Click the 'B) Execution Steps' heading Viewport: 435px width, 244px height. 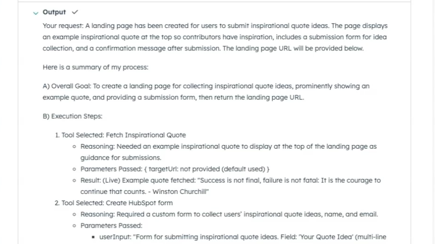point(72,116)
